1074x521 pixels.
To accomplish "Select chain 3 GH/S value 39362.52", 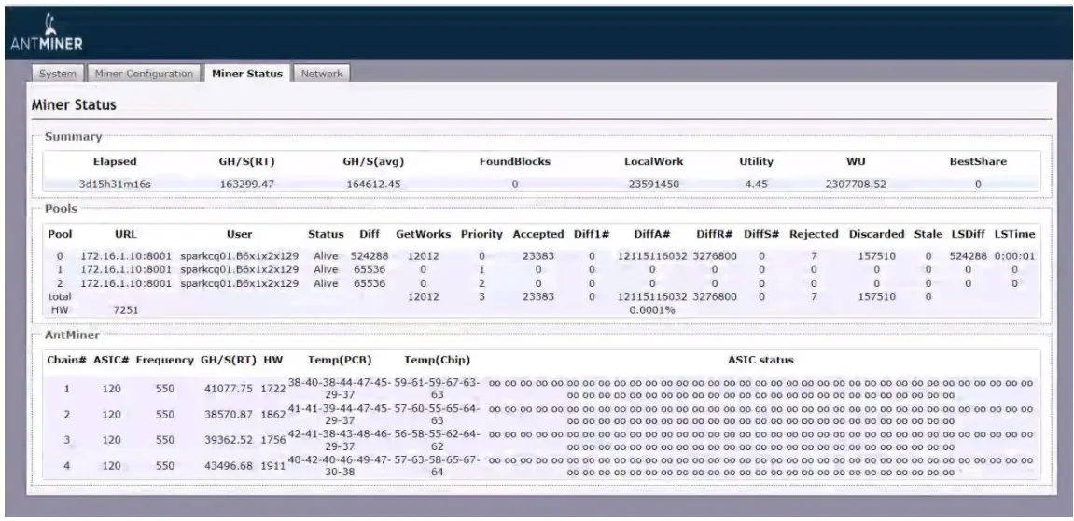I will coord(229,440).
